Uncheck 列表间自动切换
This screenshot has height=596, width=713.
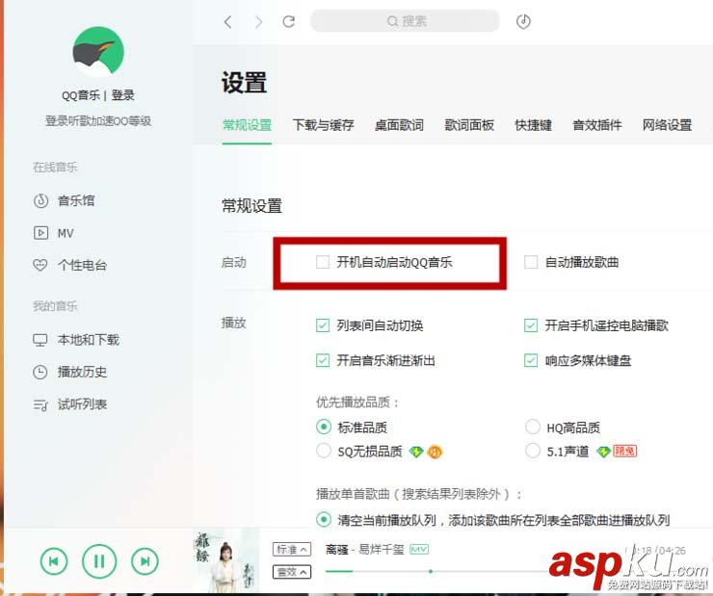(323, 325)
